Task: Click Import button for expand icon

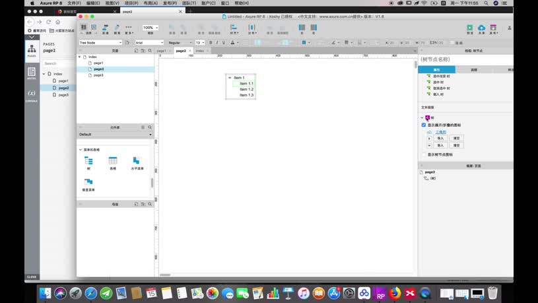Action: click(440, 138)
